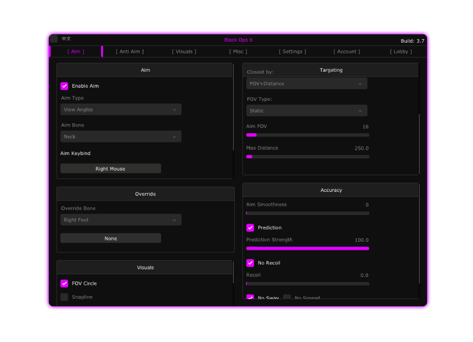Go to the Misc tab

238,51
